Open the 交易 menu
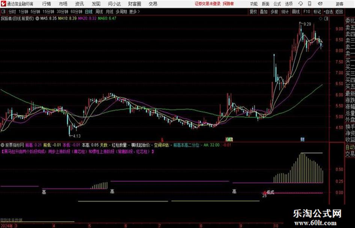This screenshot has width=355, height=228. pos(153,4)
